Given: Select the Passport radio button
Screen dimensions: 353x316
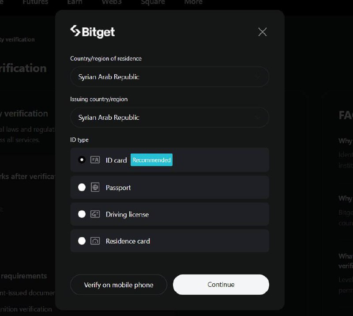Looking at the screenshot, I should point(82,187).
